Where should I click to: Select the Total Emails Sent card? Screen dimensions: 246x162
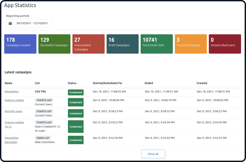pyautogui.click(x=157, y=44)
